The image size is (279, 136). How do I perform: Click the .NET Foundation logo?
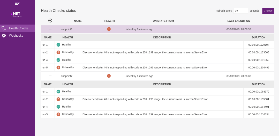point(17,14)
